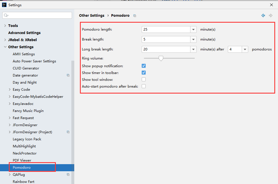Expand the EasyCode-MybatisCodeHelper node

[10, 96]
